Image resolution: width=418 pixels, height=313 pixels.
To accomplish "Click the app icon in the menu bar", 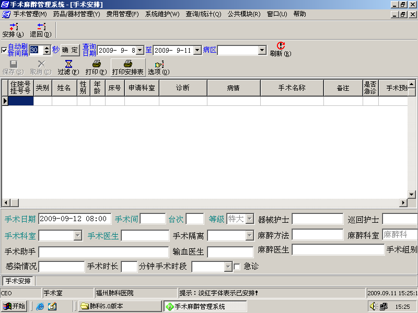I will tap(6, 15).
